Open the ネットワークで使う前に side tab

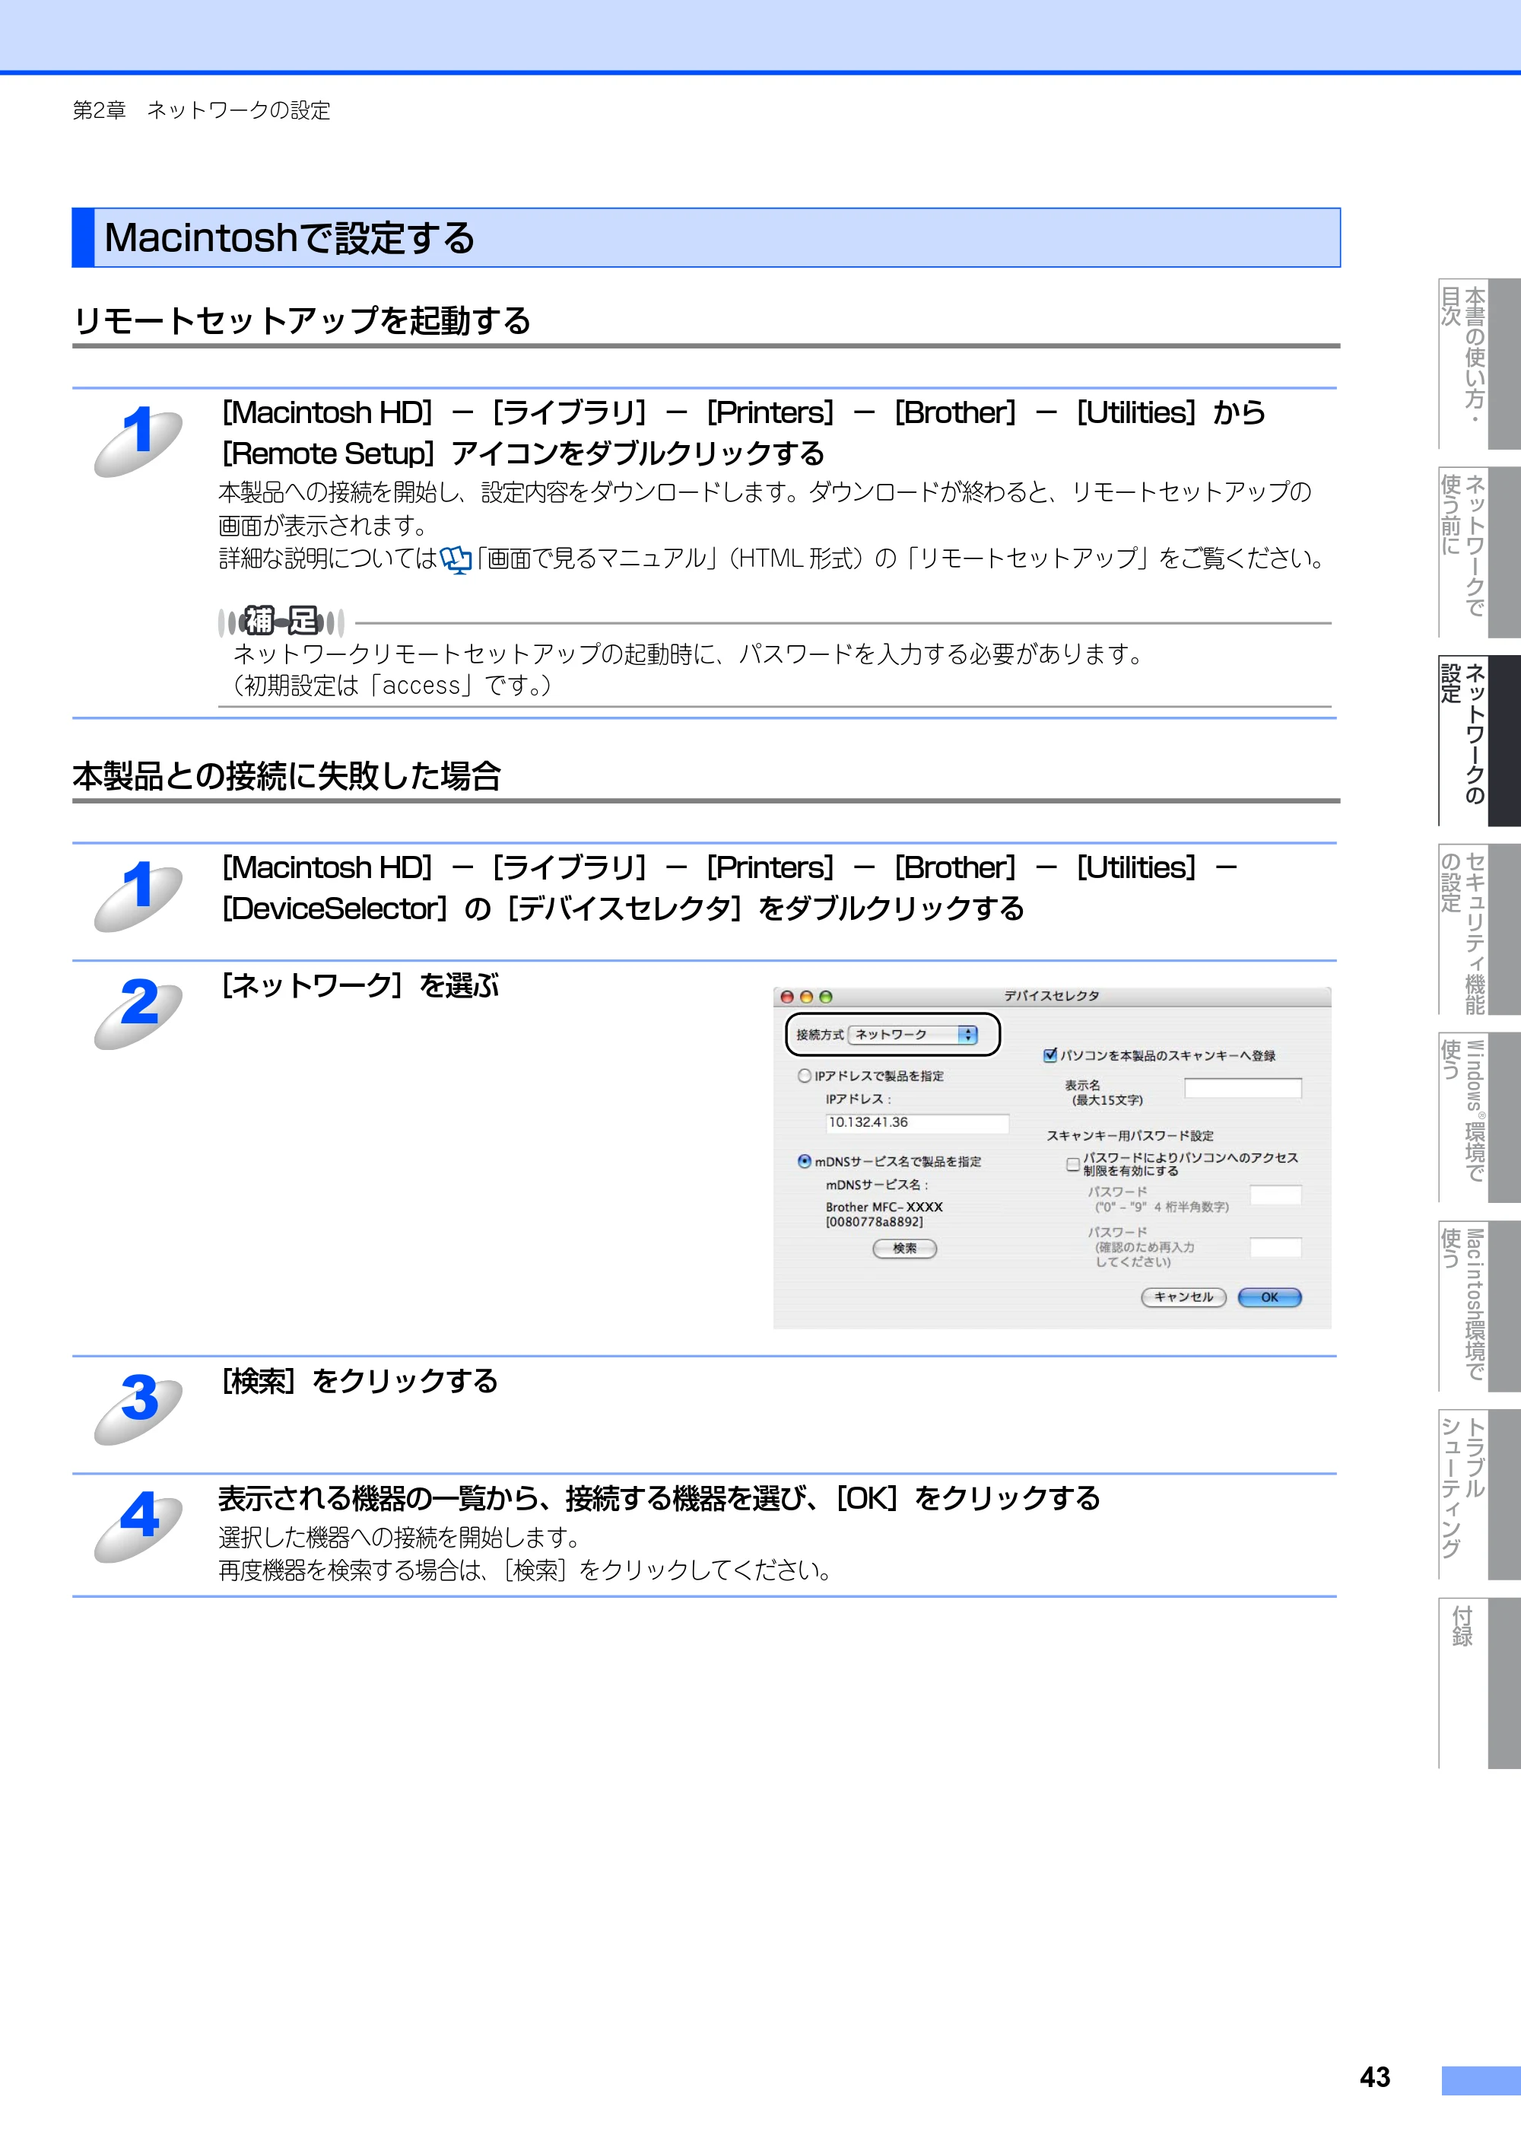tap(1479, 552)
